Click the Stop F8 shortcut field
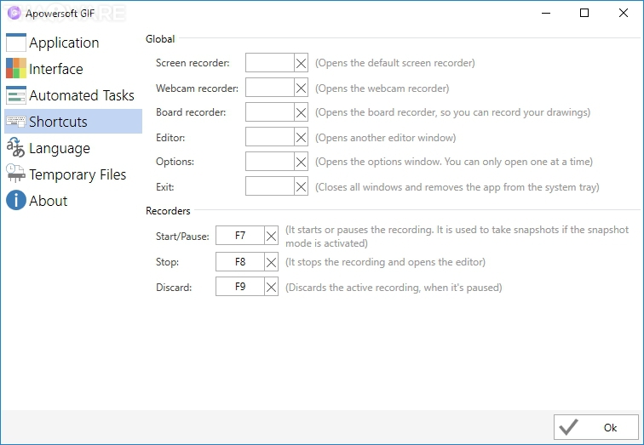This screenshot has height=445, width=644. [x=239, y=262]
